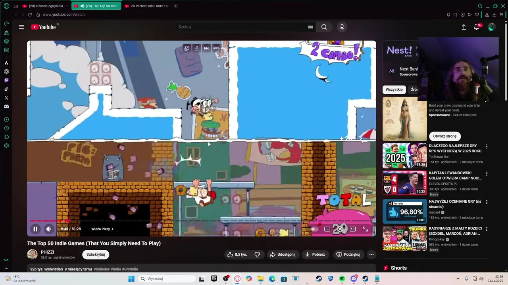
Task: Open the 'DLACZEGO NAJLEPSZE GRY RPG' video thumbnail
Action: pos(405,156)
